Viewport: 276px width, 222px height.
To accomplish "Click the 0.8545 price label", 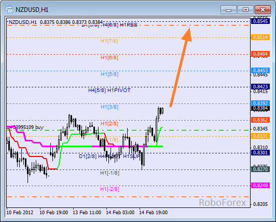I will point(260,21).
